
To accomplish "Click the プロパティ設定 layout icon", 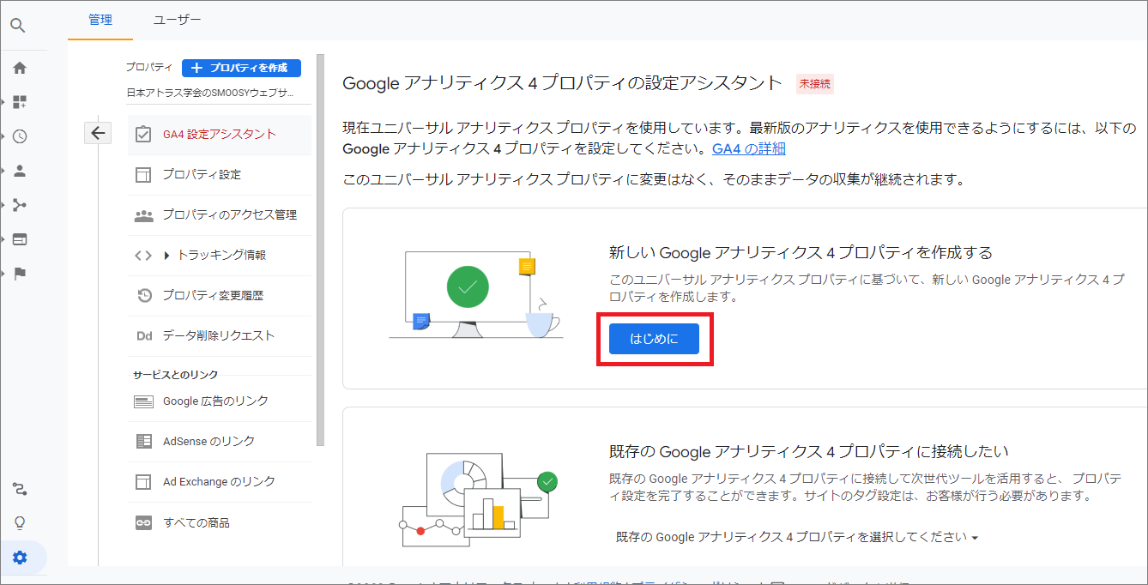I will pos(143,174).
